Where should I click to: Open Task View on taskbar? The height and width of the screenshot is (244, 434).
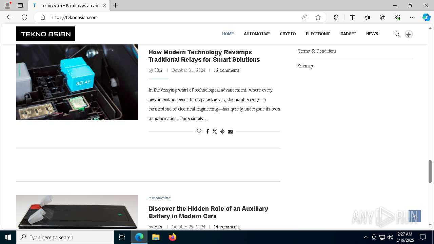point(122,237)
